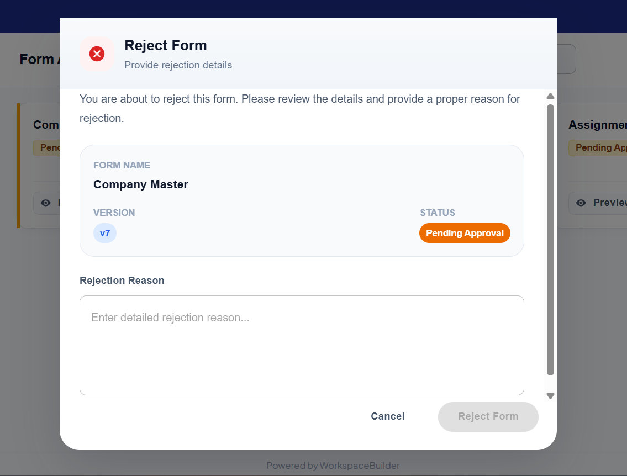Click the Provide rejection details subtitle
Image resolution: width=627 pixels, height=476 pixels.
coord(178,65)
